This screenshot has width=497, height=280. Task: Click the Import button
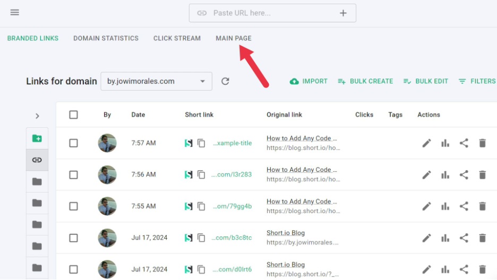[x=309, y=81]
